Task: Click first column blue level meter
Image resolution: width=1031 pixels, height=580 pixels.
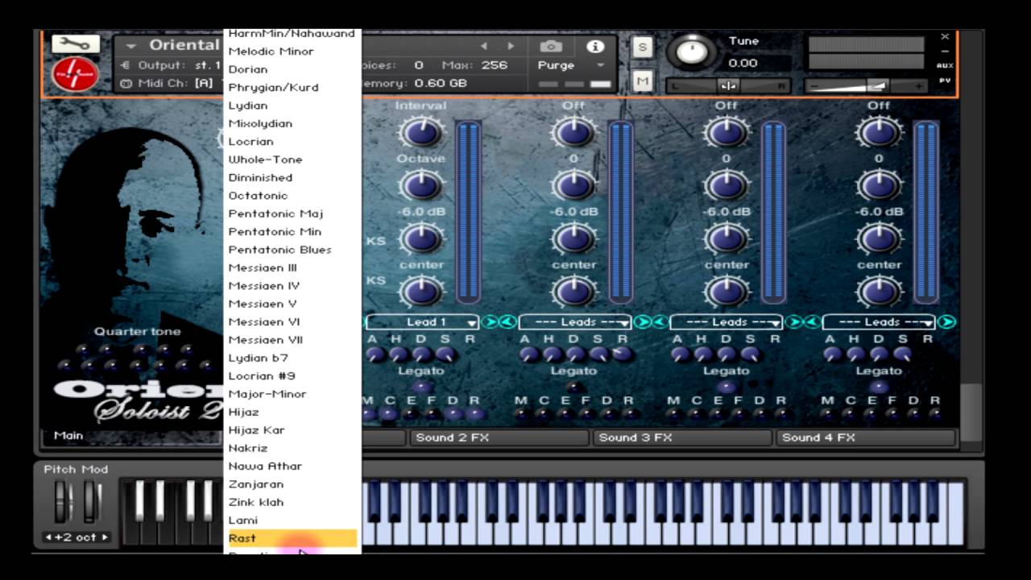Action: (x=469, y=211)
